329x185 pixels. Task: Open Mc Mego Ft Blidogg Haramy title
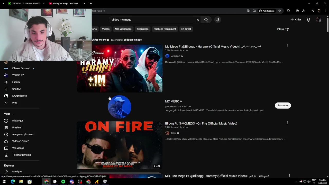[213, 47]
